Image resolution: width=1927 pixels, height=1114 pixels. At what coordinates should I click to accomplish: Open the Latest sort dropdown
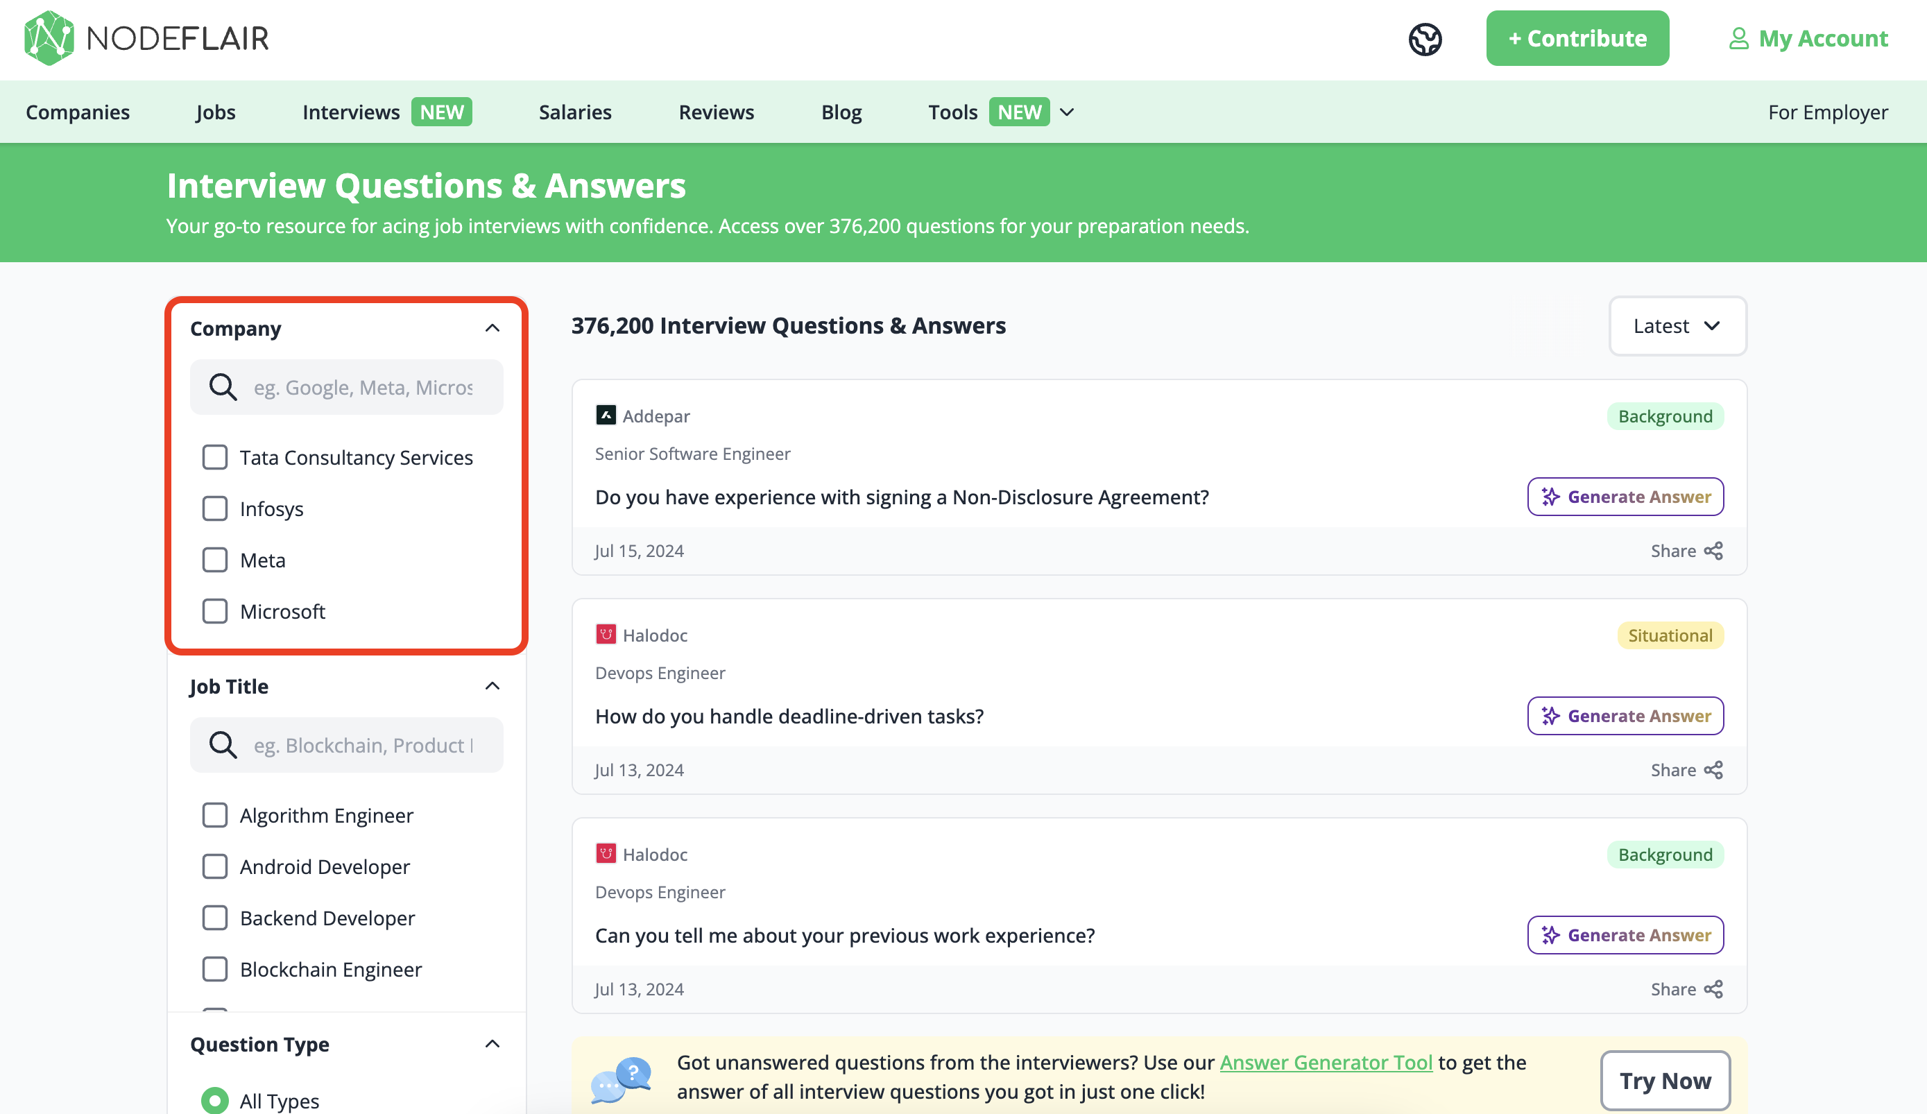[x=1677, y=327]
